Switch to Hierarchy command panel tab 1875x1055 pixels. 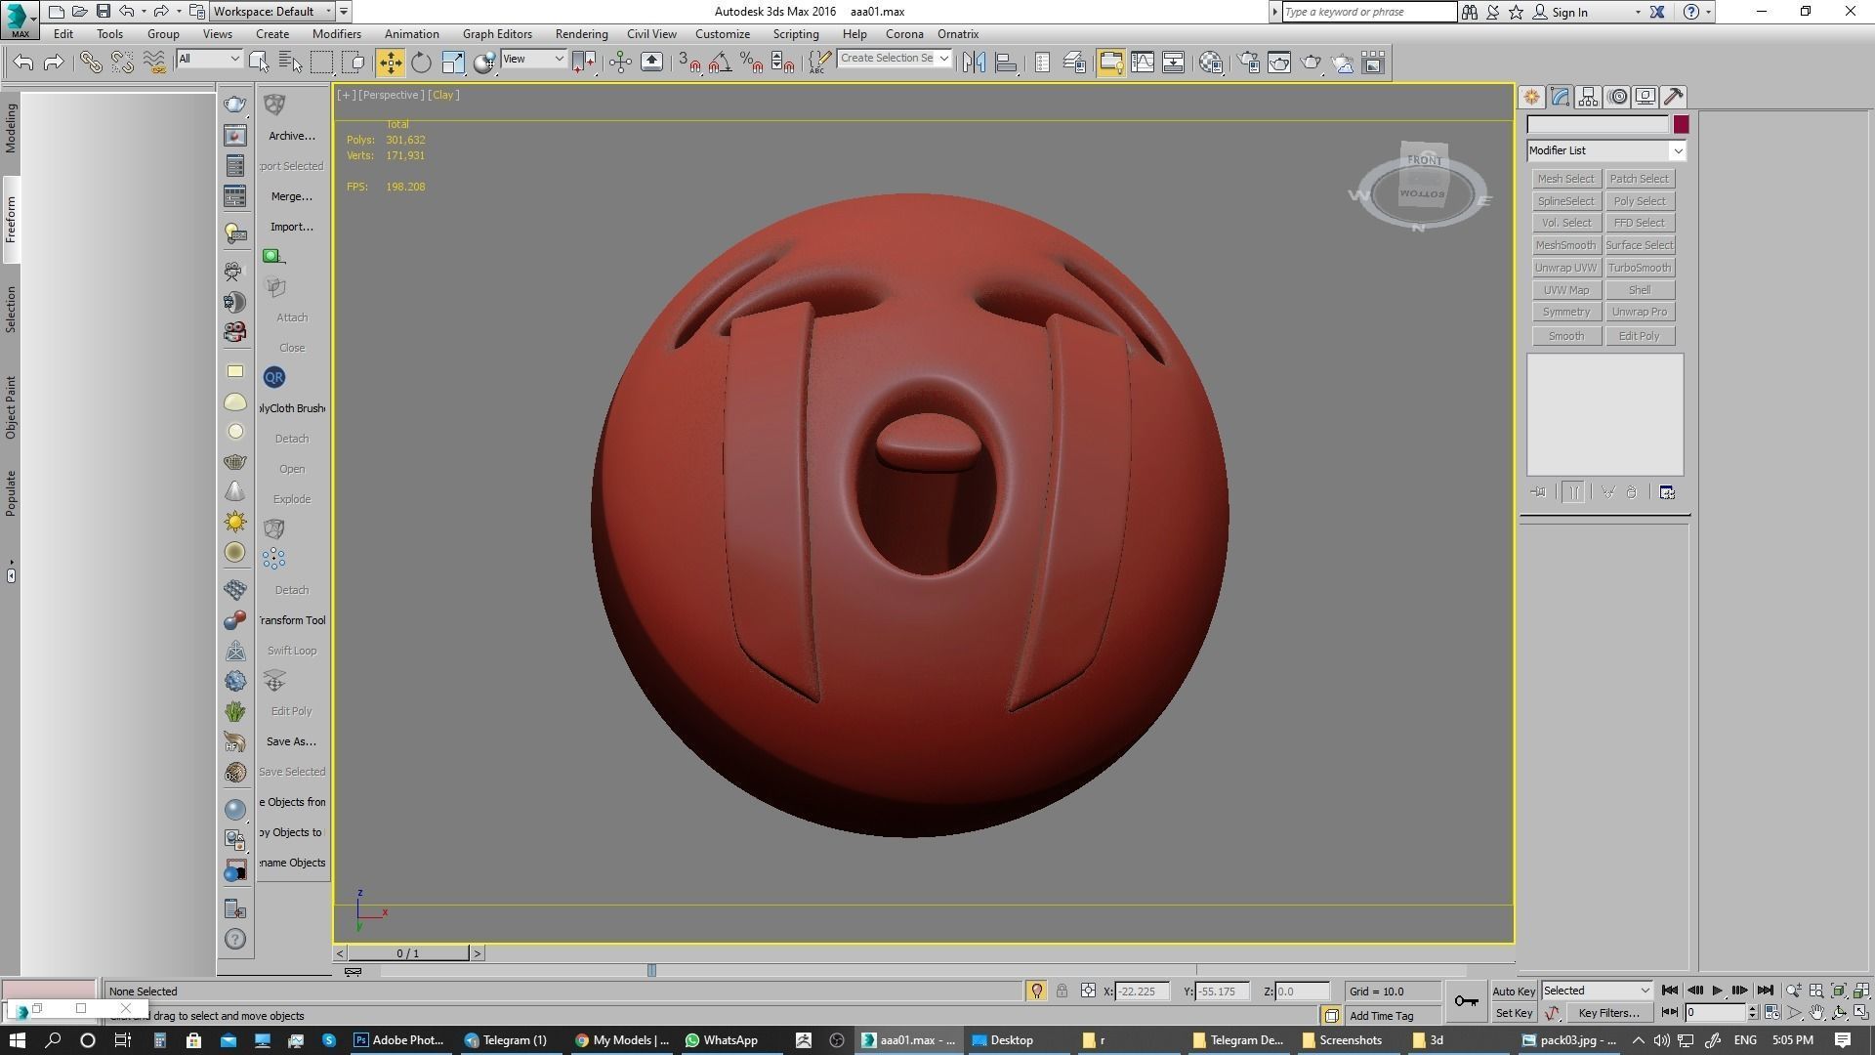click(1588, 97)
